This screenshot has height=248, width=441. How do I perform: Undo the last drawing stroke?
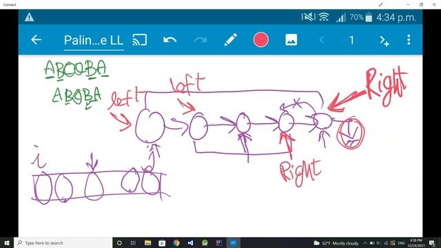click(170, 40)
